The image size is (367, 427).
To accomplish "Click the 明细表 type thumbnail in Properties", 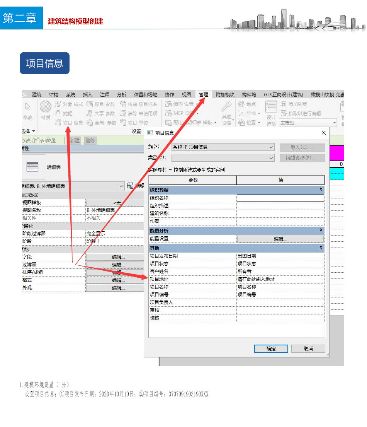I will (x=32, y=167).
